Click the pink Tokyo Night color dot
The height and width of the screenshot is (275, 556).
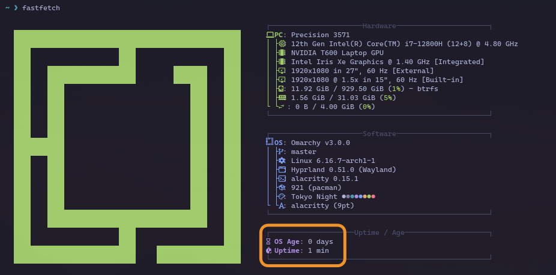373,197
